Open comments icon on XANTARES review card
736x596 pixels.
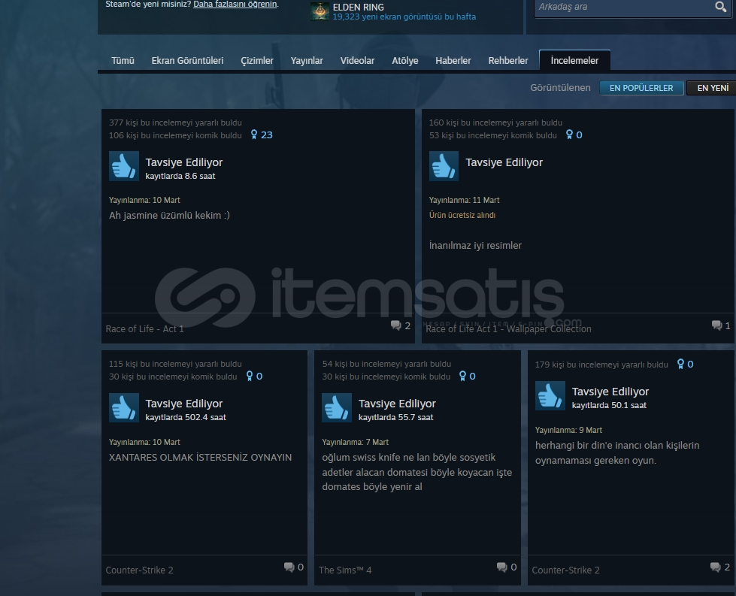(x=294, y=567)
